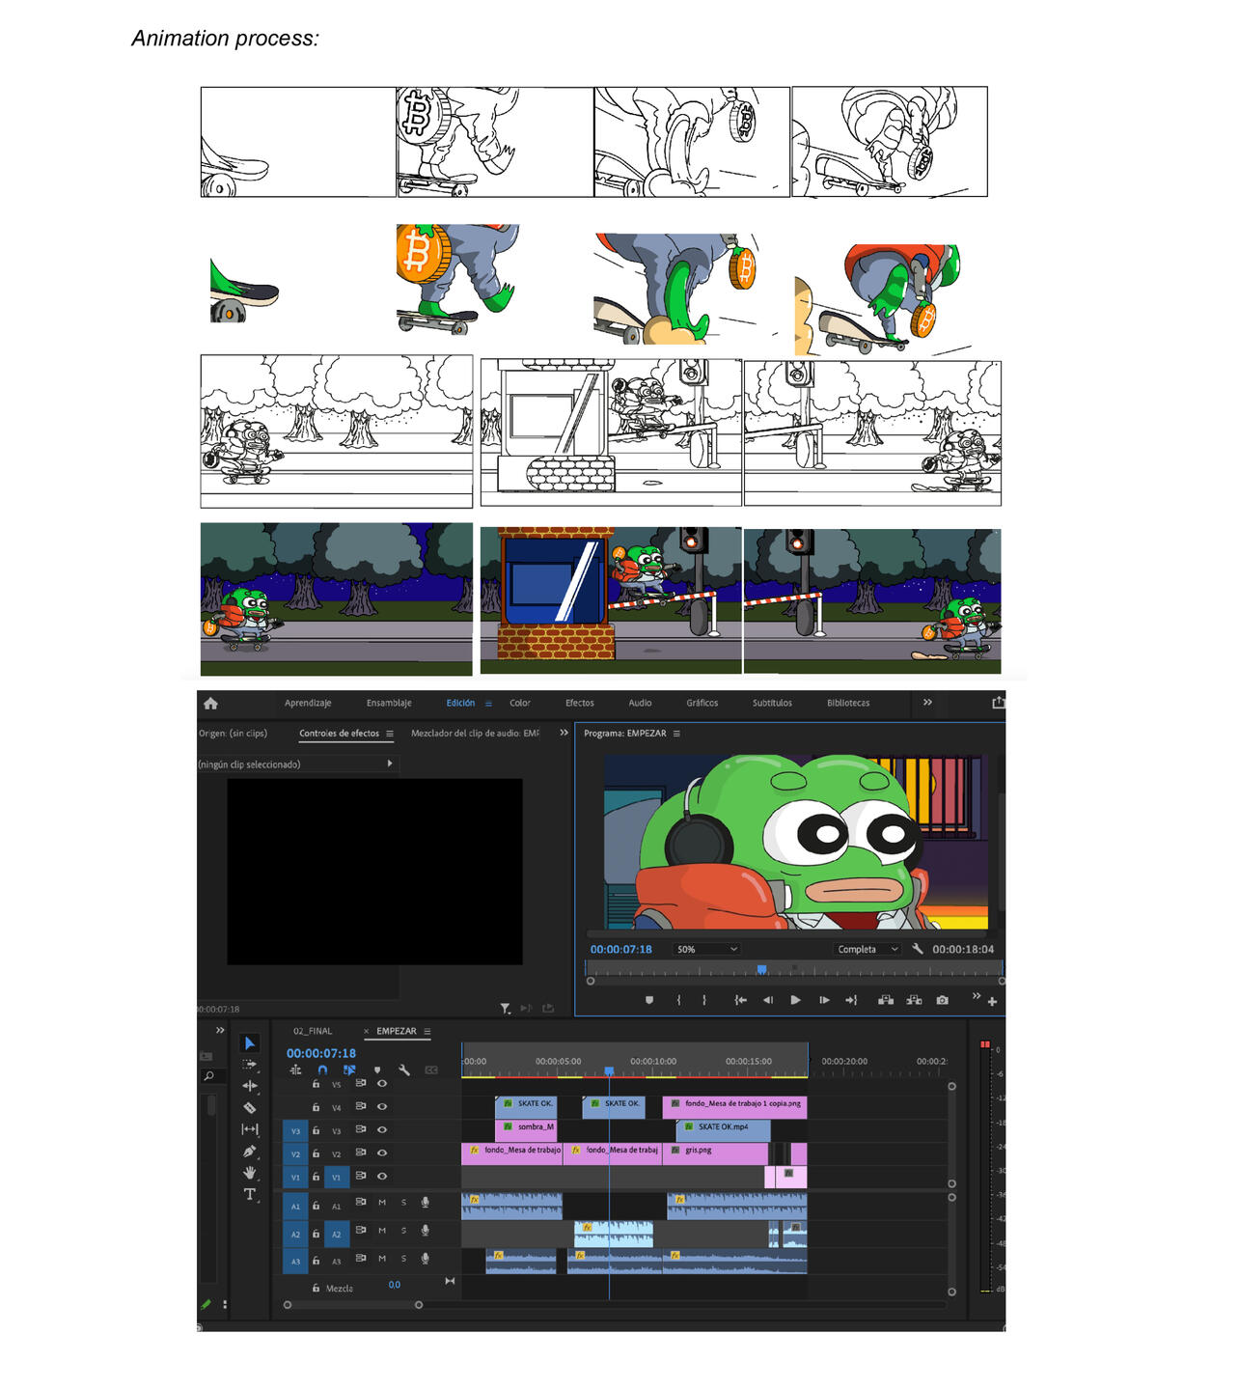Open the 50% zoom level dropdown

[707, 950]
